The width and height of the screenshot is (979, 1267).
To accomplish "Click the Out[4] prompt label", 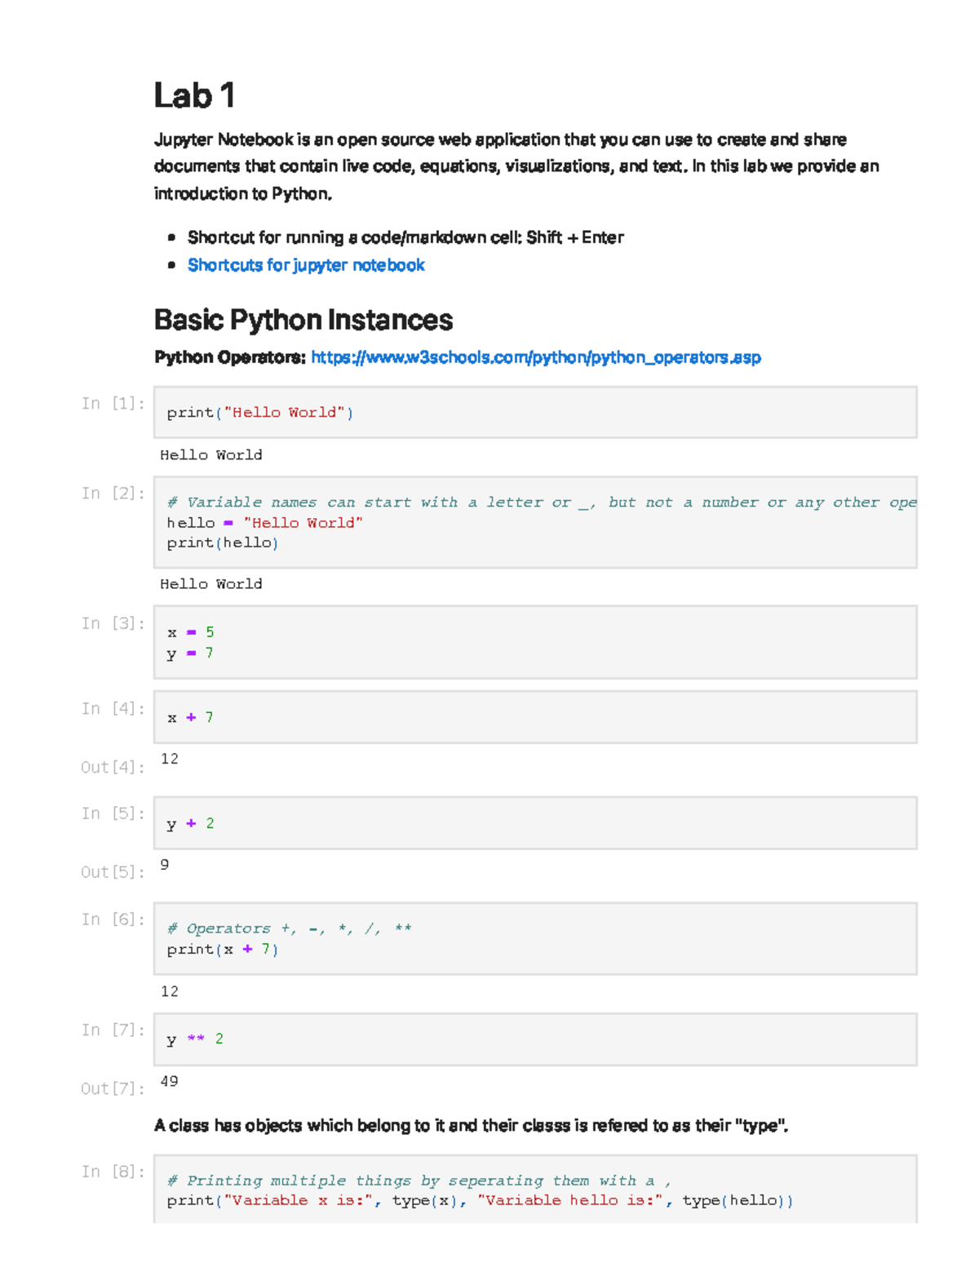I will [113, 768].
